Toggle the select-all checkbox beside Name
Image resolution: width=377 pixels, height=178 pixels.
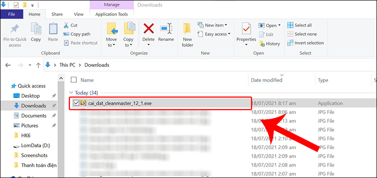pos(74,80)
